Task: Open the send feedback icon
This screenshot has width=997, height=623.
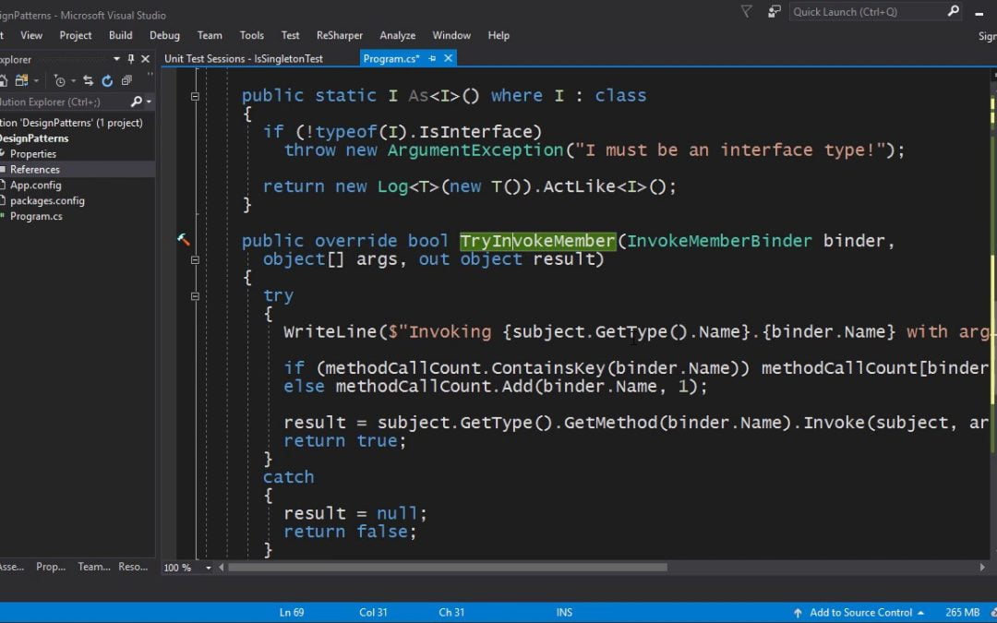Action: click(x=774, y=11)
